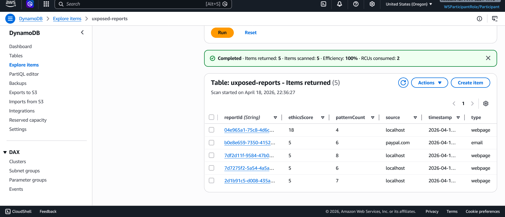Screen dimensions: 505x217
Task: Open the region selector United States (Oregon)
Action: tap(409, 4)
